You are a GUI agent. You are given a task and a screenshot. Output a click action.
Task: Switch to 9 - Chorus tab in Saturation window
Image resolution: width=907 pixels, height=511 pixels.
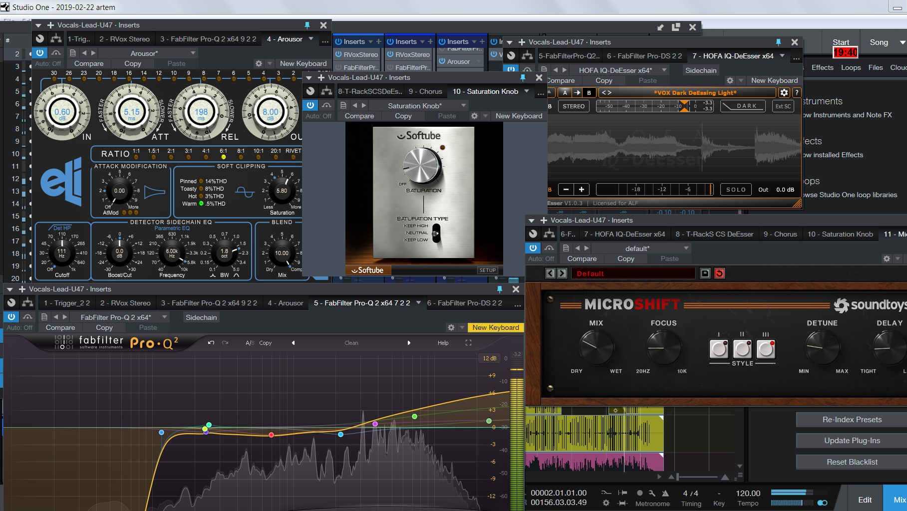[425, 91]
